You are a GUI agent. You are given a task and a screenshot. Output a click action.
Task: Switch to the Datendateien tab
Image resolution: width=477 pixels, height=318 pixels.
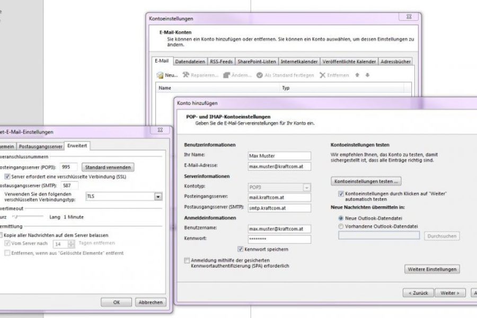[190, 61]
